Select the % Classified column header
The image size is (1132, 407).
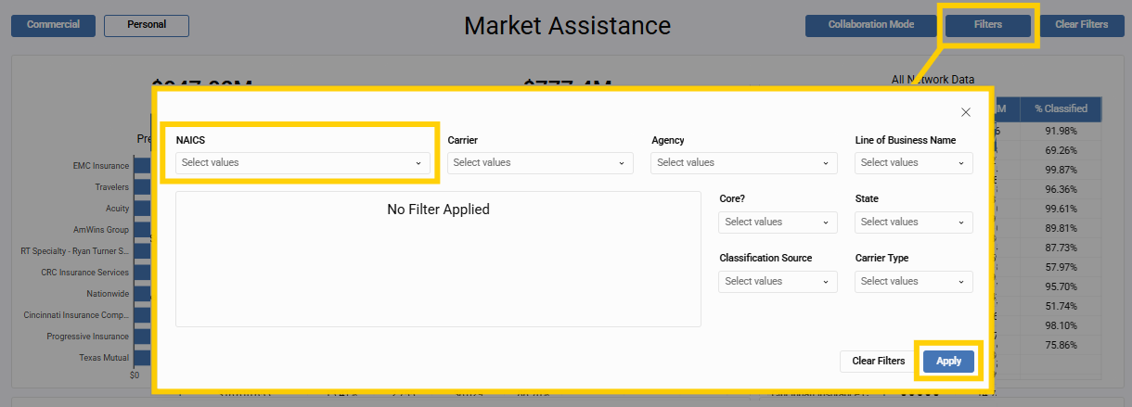[1061, 109]
